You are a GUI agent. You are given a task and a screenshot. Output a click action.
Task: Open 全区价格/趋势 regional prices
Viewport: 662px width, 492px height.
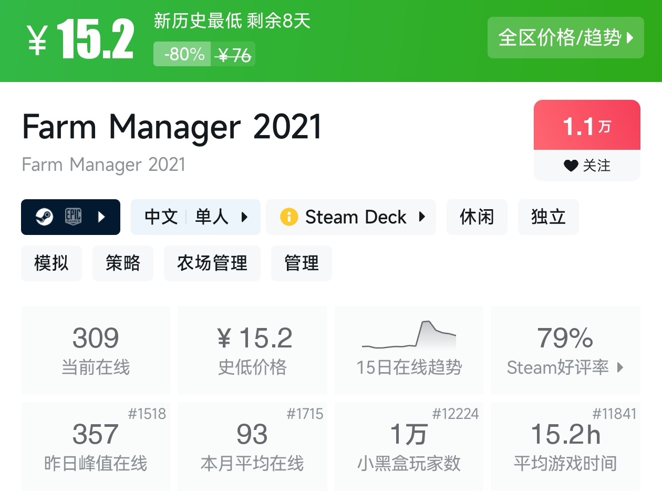tap(565, 38)
